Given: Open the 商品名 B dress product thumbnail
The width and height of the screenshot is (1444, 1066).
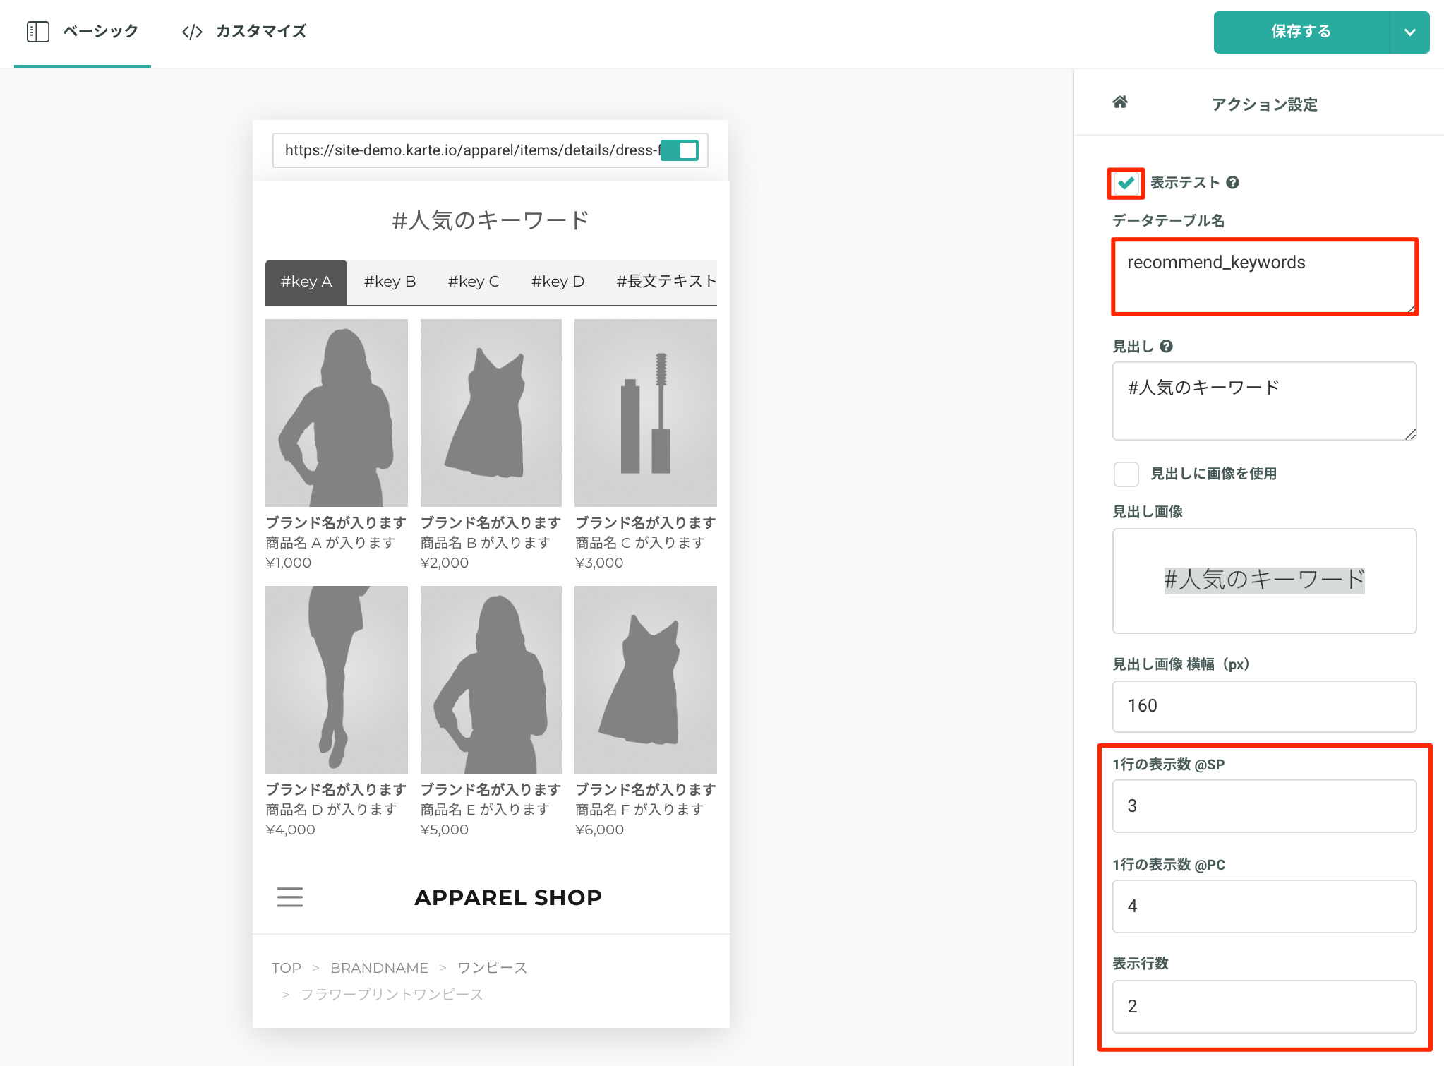Looking at the screenshot, I should point(491,412).
